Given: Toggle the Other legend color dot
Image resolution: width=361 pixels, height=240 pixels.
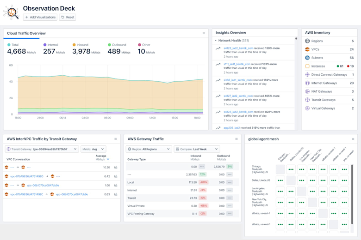Looking at the screenshot, I should 139,45.
